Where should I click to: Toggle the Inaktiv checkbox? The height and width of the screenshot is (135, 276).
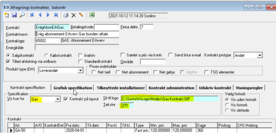click(80, 56)
